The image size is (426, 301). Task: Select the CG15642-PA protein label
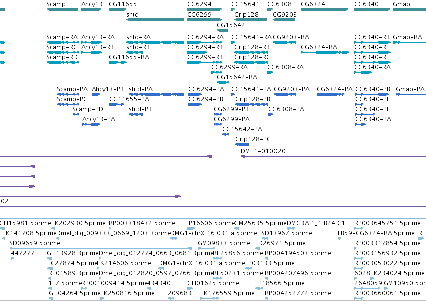tap(242, 129)
